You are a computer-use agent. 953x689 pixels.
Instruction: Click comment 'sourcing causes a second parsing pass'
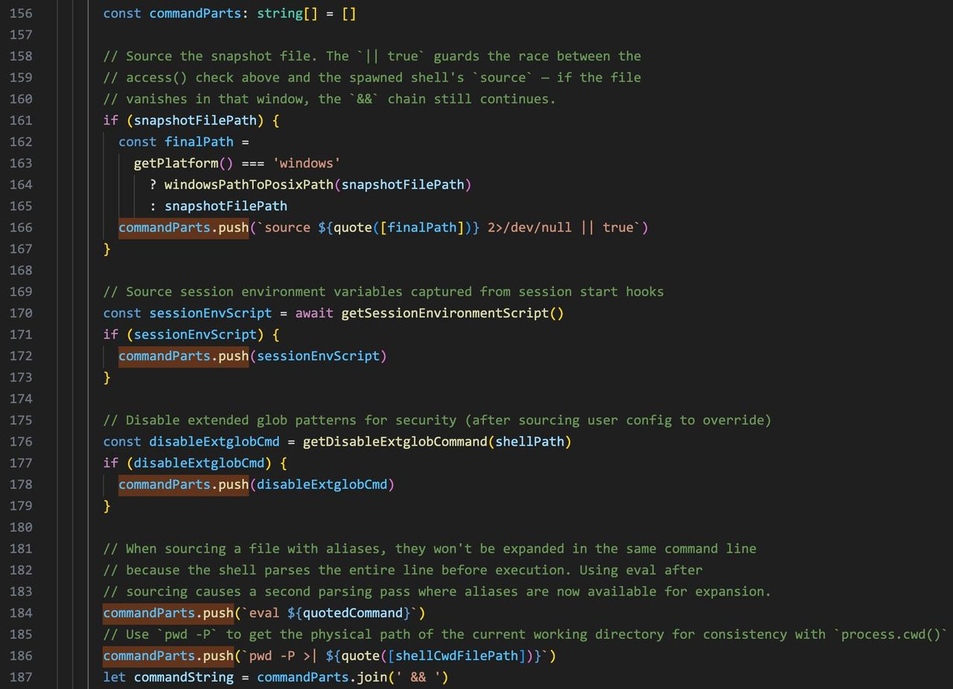437,592
